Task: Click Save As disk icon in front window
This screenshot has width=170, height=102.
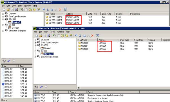Action: tap(49, 36)
